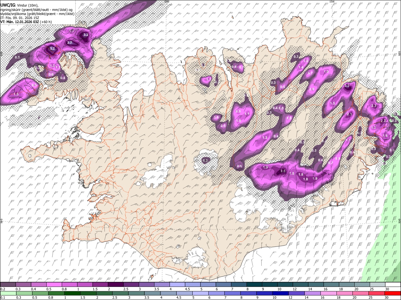This screenshot has height=300, width=401.
Task: Select the deep blue rain swatch between 10 and 12
Action: tap(280, 293)
